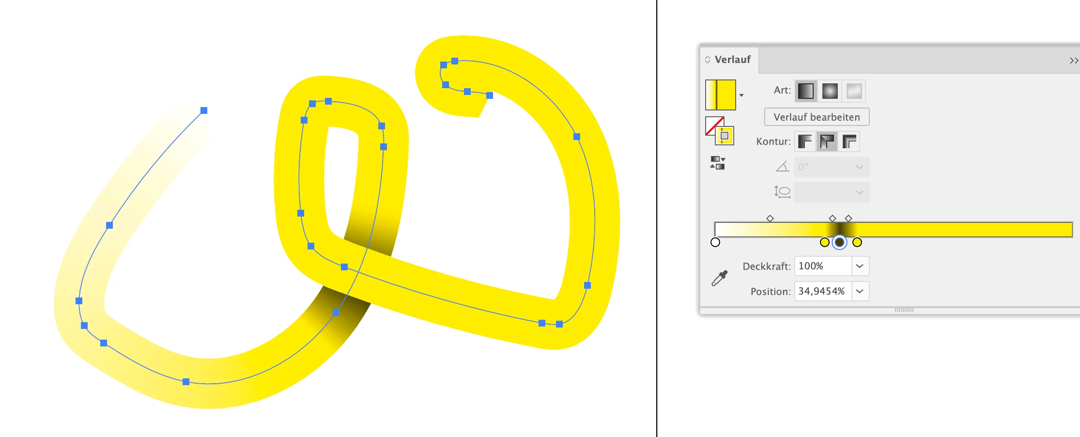Select the freeform gradient type icon
1080x437 pixels.
pos(854,91)
